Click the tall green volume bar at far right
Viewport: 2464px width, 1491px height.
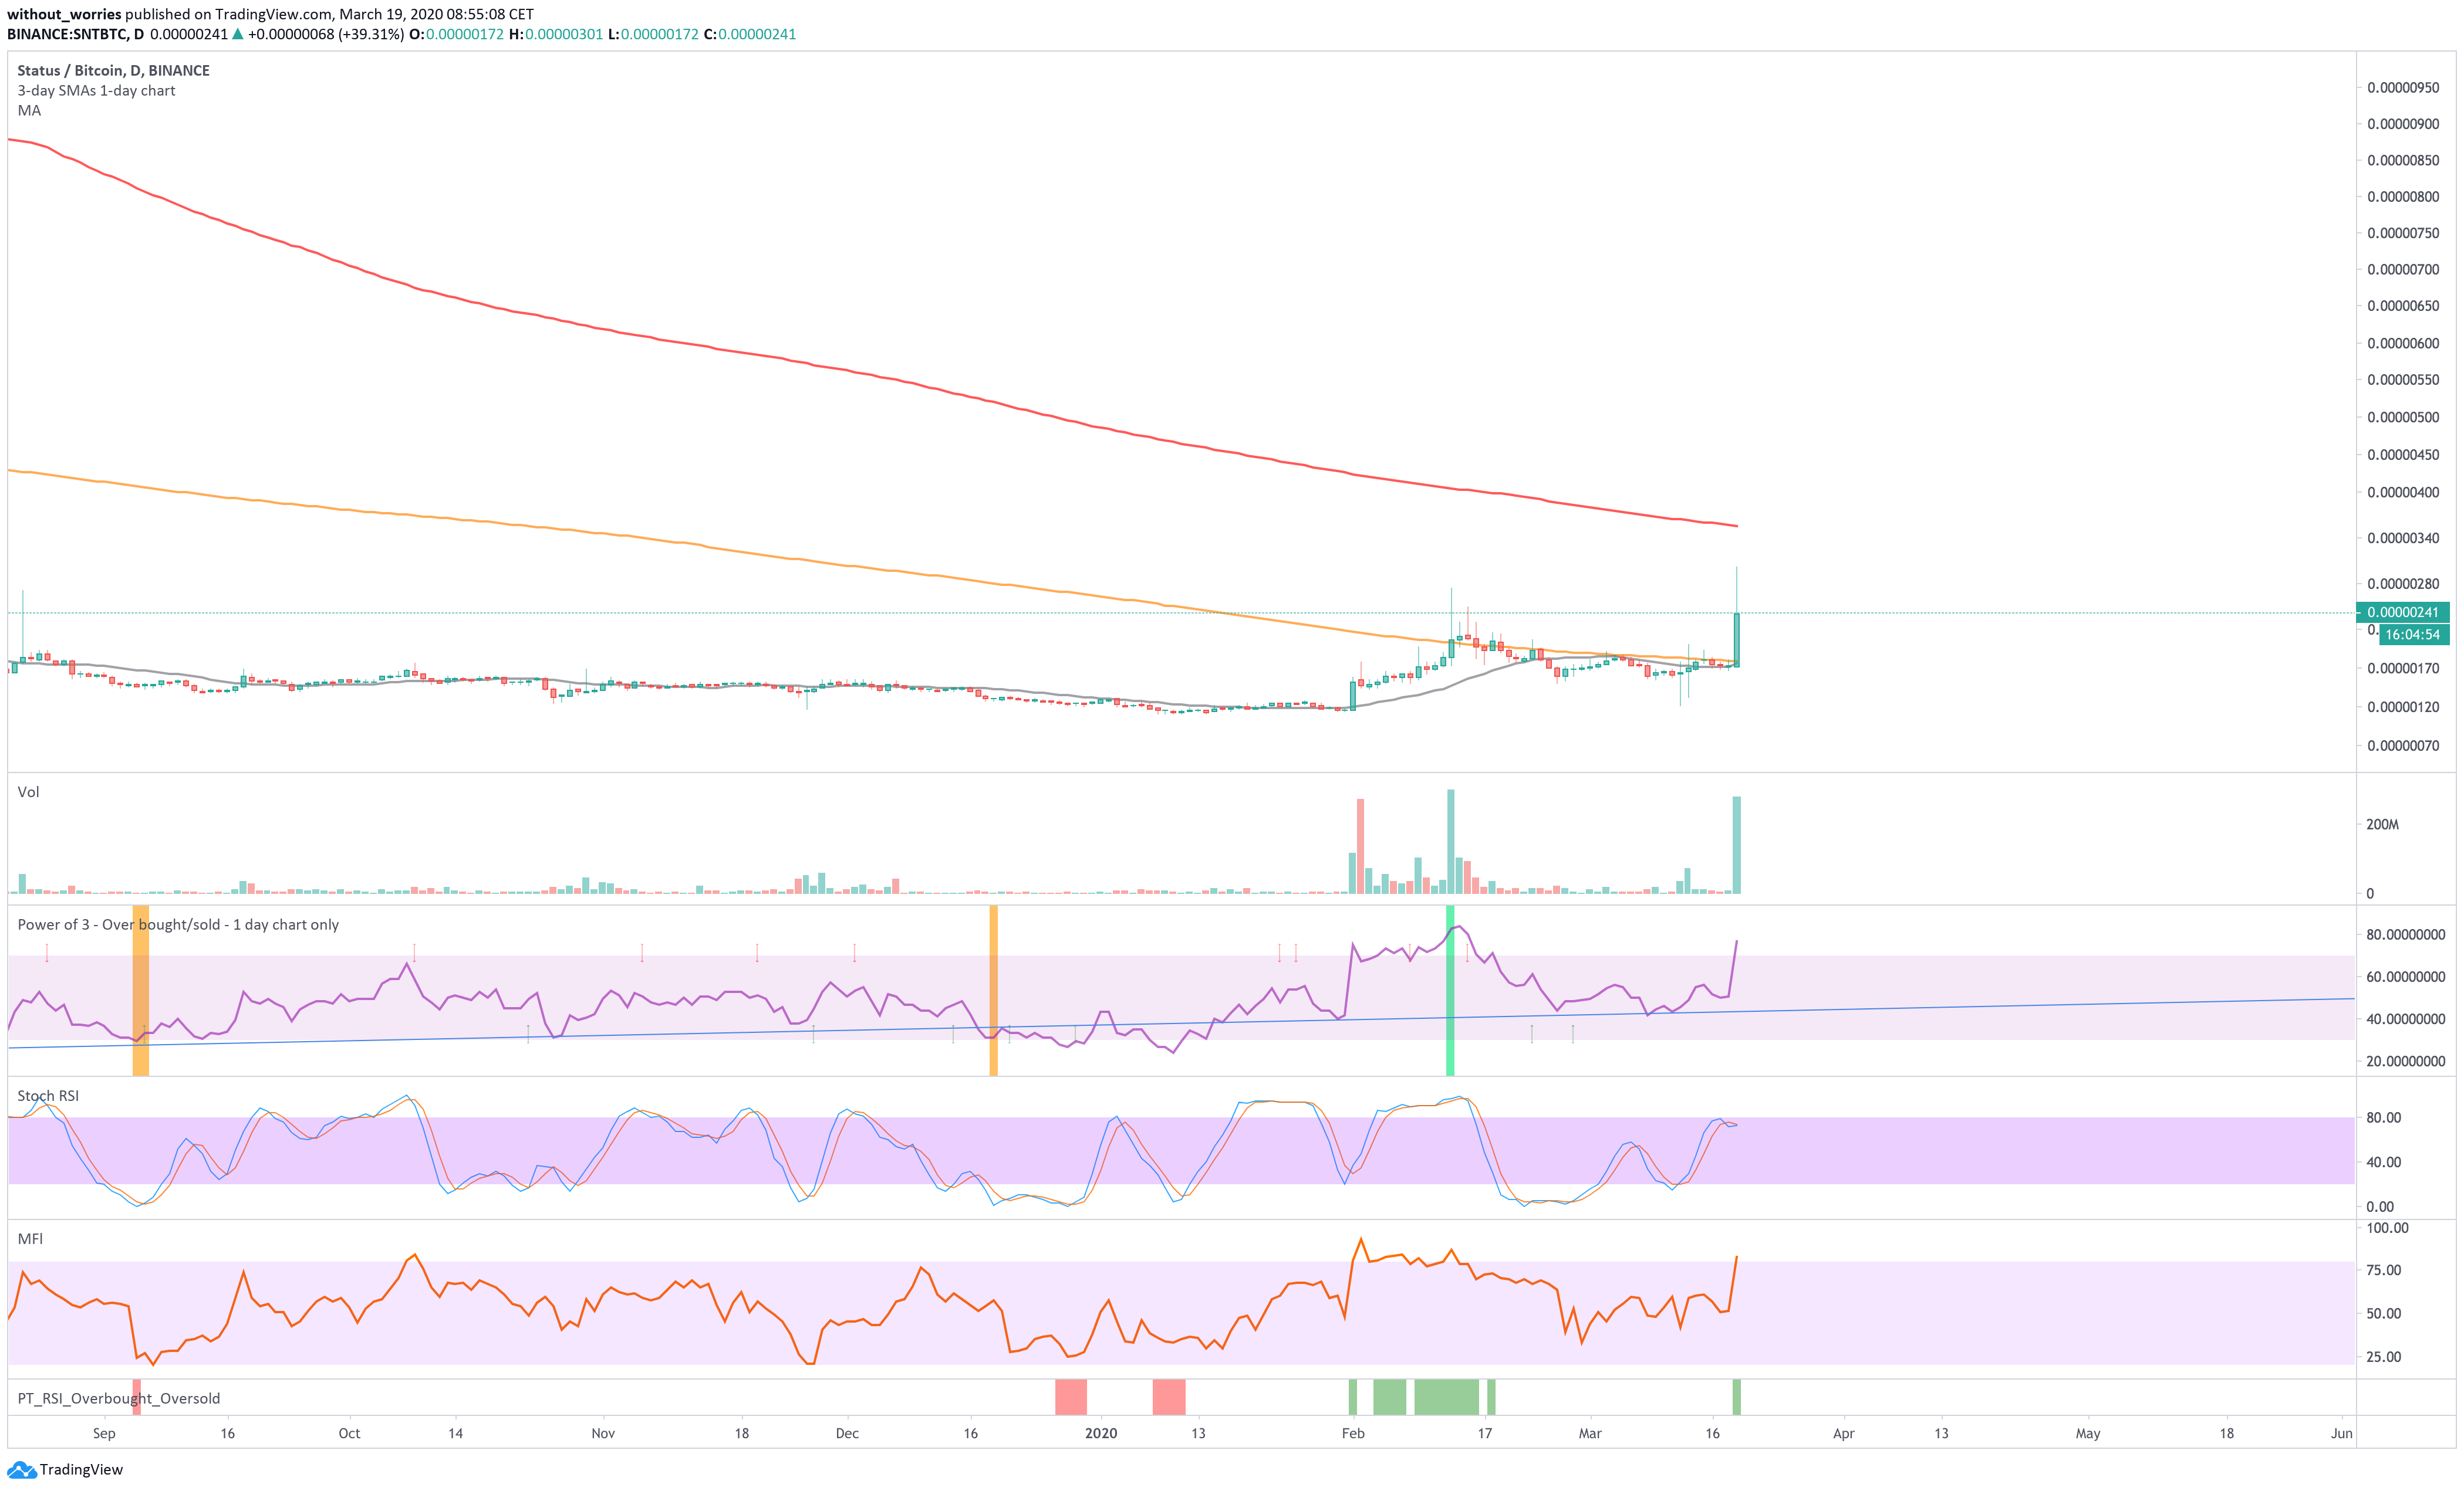click(x=1737, y=845)
